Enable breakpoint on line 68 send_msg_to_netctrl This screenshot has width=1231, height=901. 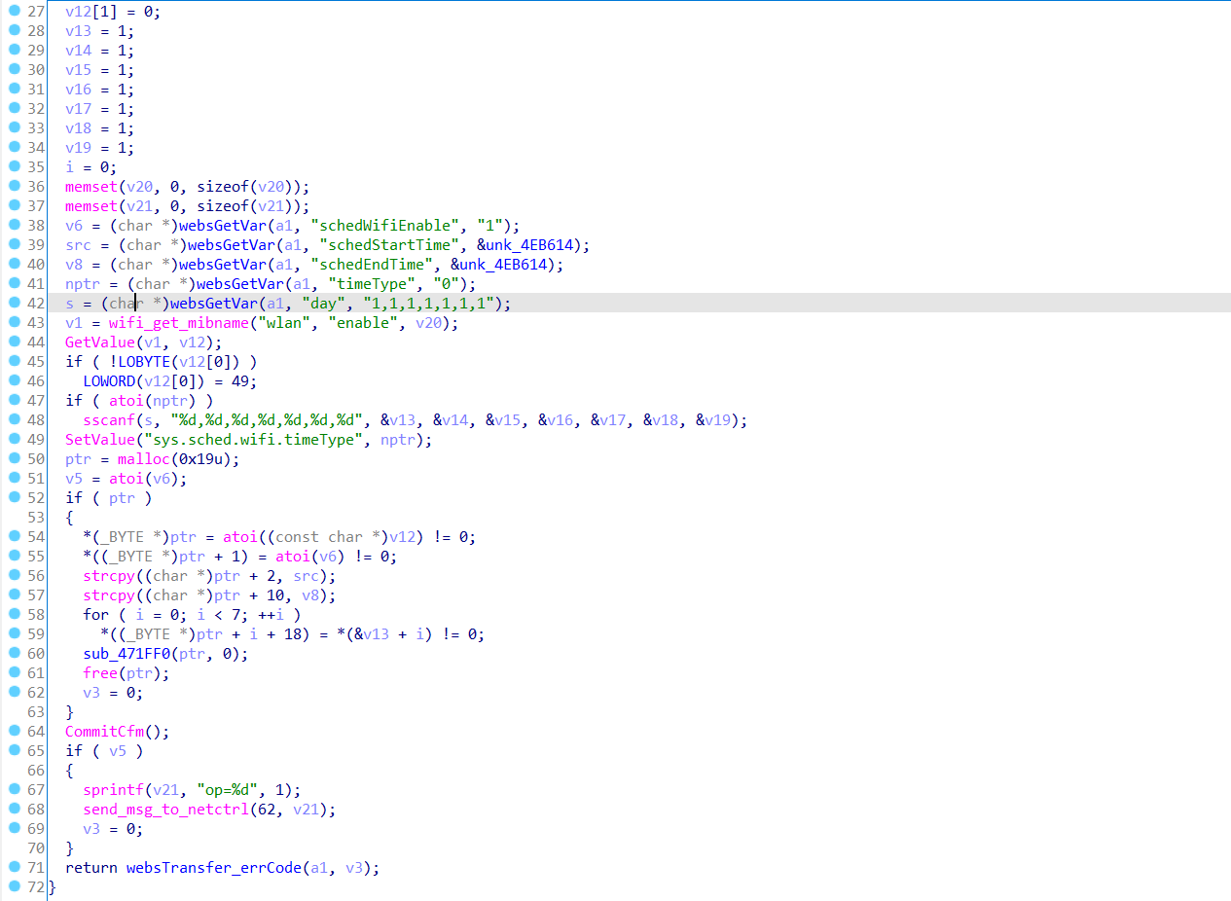point(14,810)
